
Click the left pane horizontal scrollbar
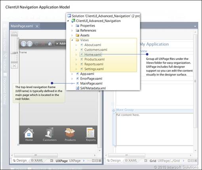click(x=36, y=155)
